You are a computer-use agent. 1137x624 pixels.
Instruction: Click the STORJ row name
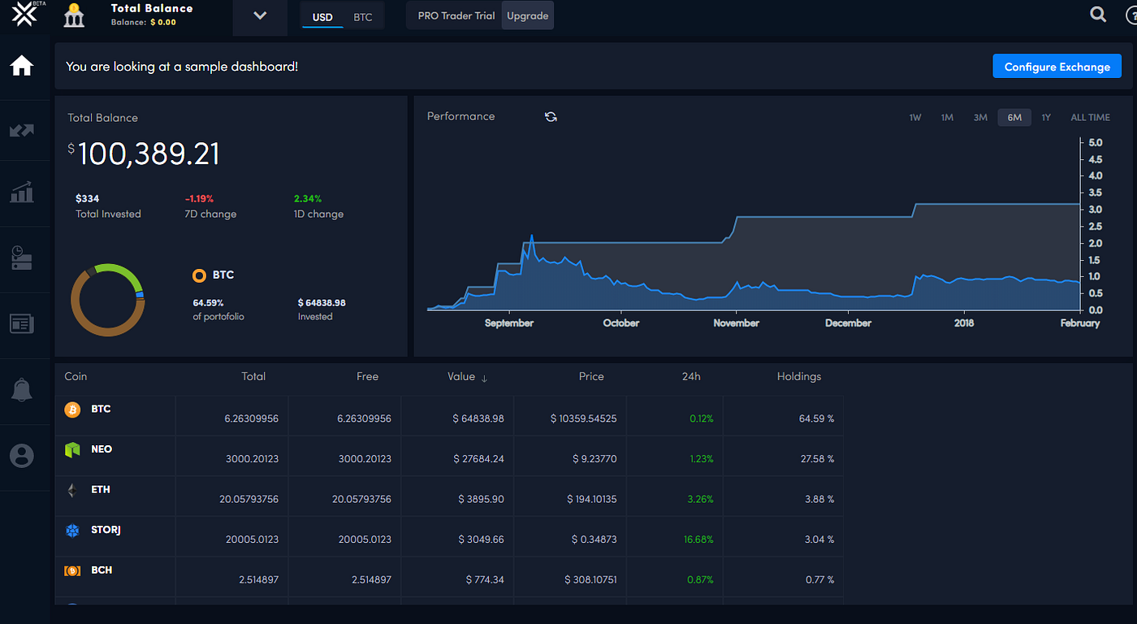tap(106, 530)
